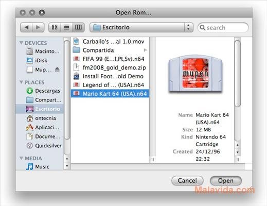Click preview pane scroll down arrow
Screen dimensions: 267x206
point(238,152)
